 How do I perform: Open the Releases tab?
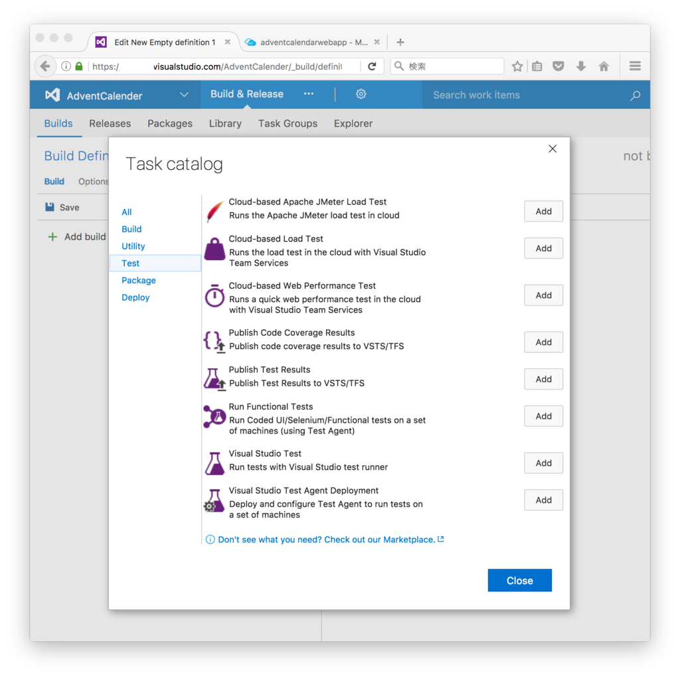pyautogui.click(x=110, y=123)
